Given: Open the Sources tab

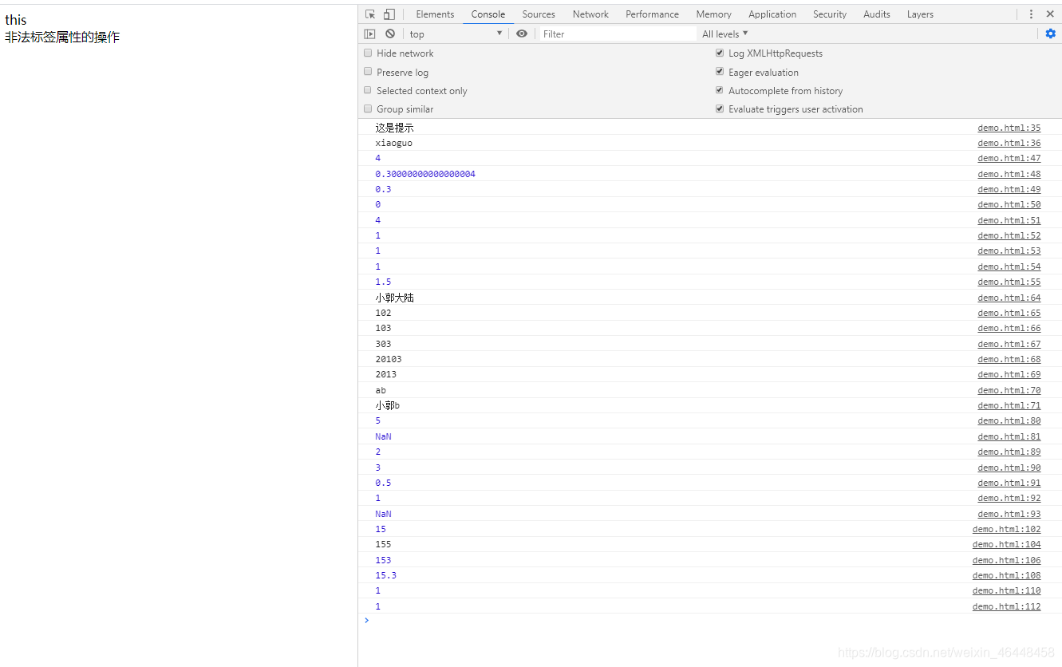Looking at the screenshot, I should point(539,14).
